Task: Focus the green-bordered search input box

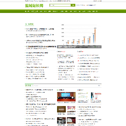Action: click(60, 5)
